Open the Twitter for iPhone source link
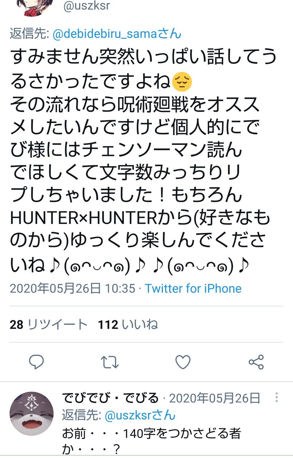The image size is (293, 458). pos(193,288)
